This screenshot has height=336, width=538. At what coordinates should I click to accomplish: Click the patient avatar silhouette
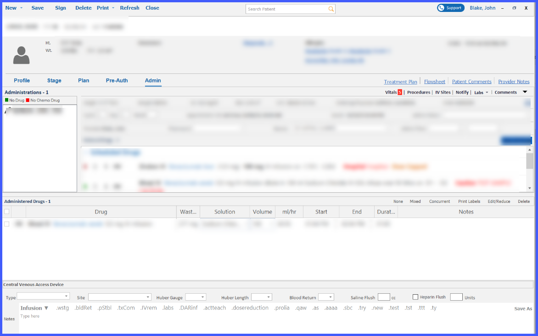pyautogui.click(x=21, y=55)
